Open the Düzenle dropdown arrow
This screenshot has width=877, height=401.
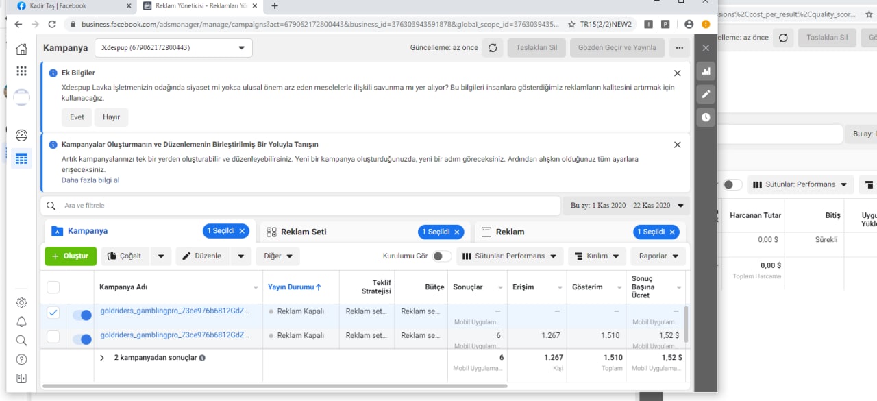[x=240, y=256]
